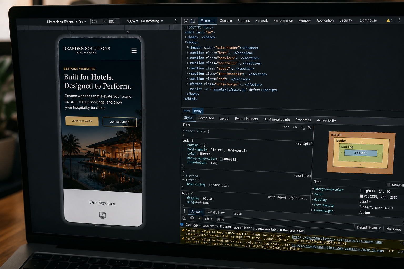Open the assets/js/main.js script link

[x=230, y=90]
